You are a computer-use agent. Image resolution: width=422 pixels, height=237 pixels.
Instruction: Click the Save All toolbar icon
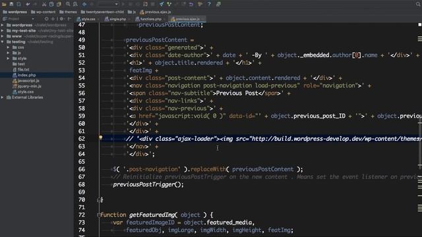coord(11,4)
